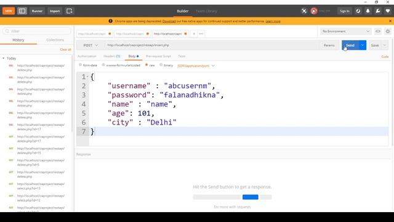The width and height of the screenshot is (394, 222).
Task: Open a new window via the plus-window icon
Action: pyautogui.click(x=69, y=11)
